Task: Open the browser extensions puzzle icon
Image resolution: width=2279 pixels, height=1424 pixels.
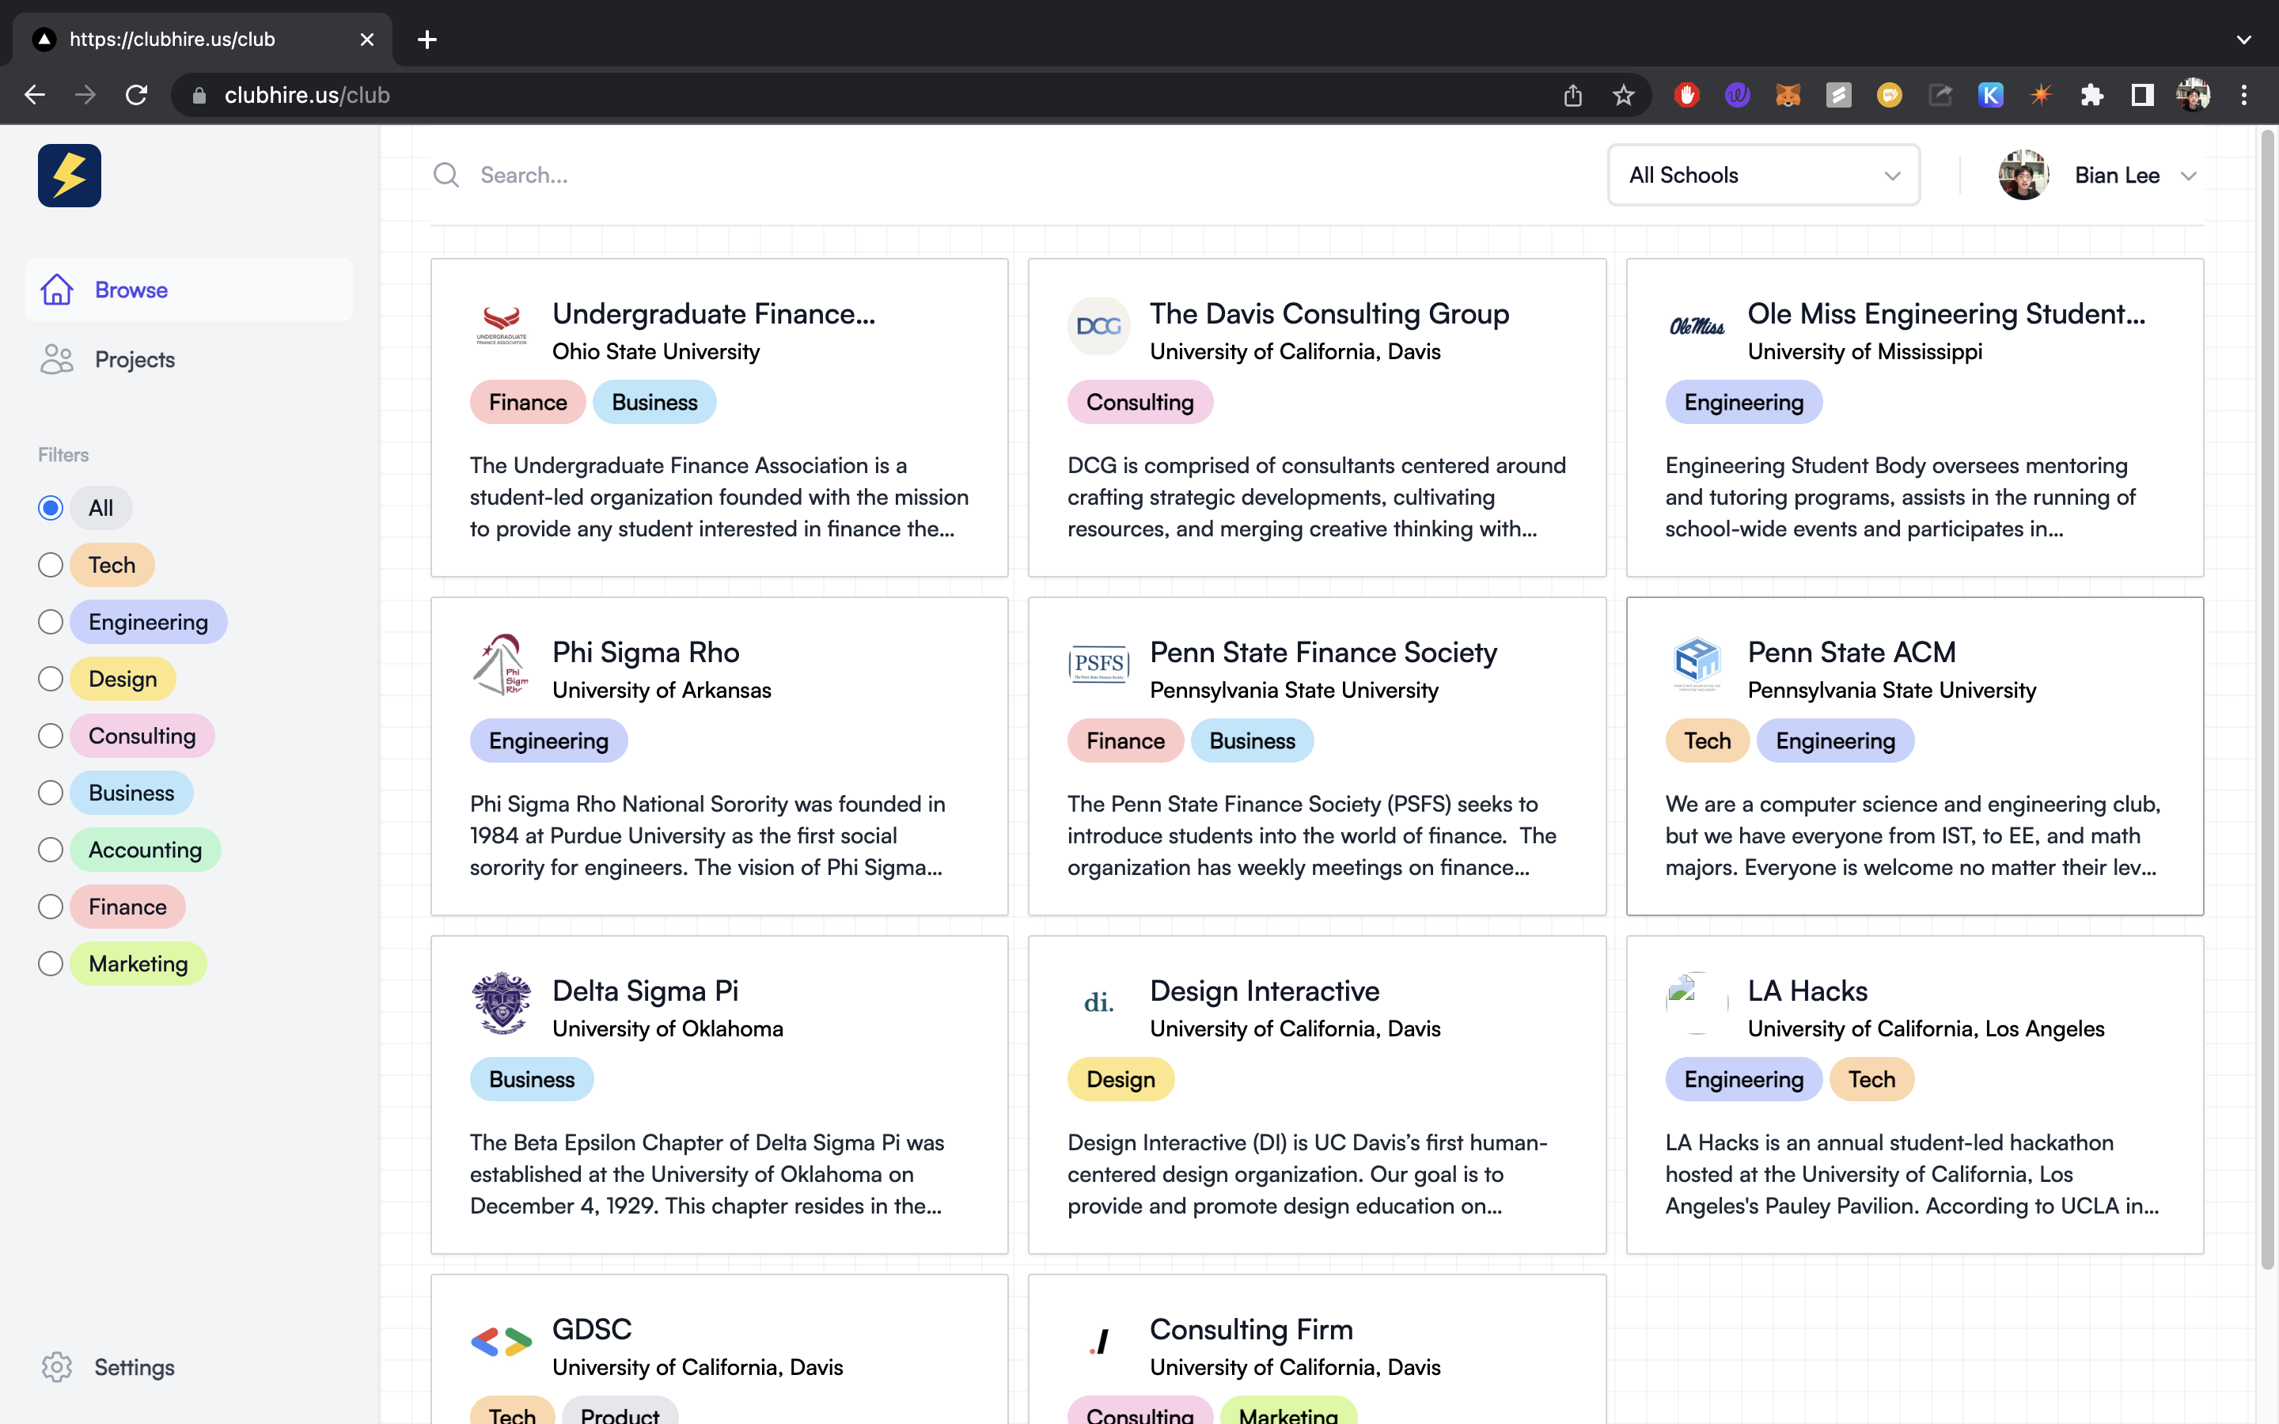Action: tap(2091, 95)
